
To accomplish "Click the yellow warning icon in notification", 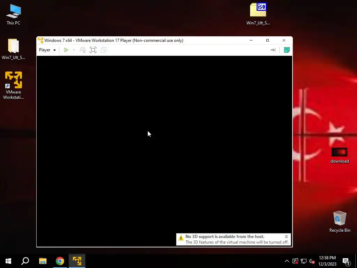I will (181, 238).
